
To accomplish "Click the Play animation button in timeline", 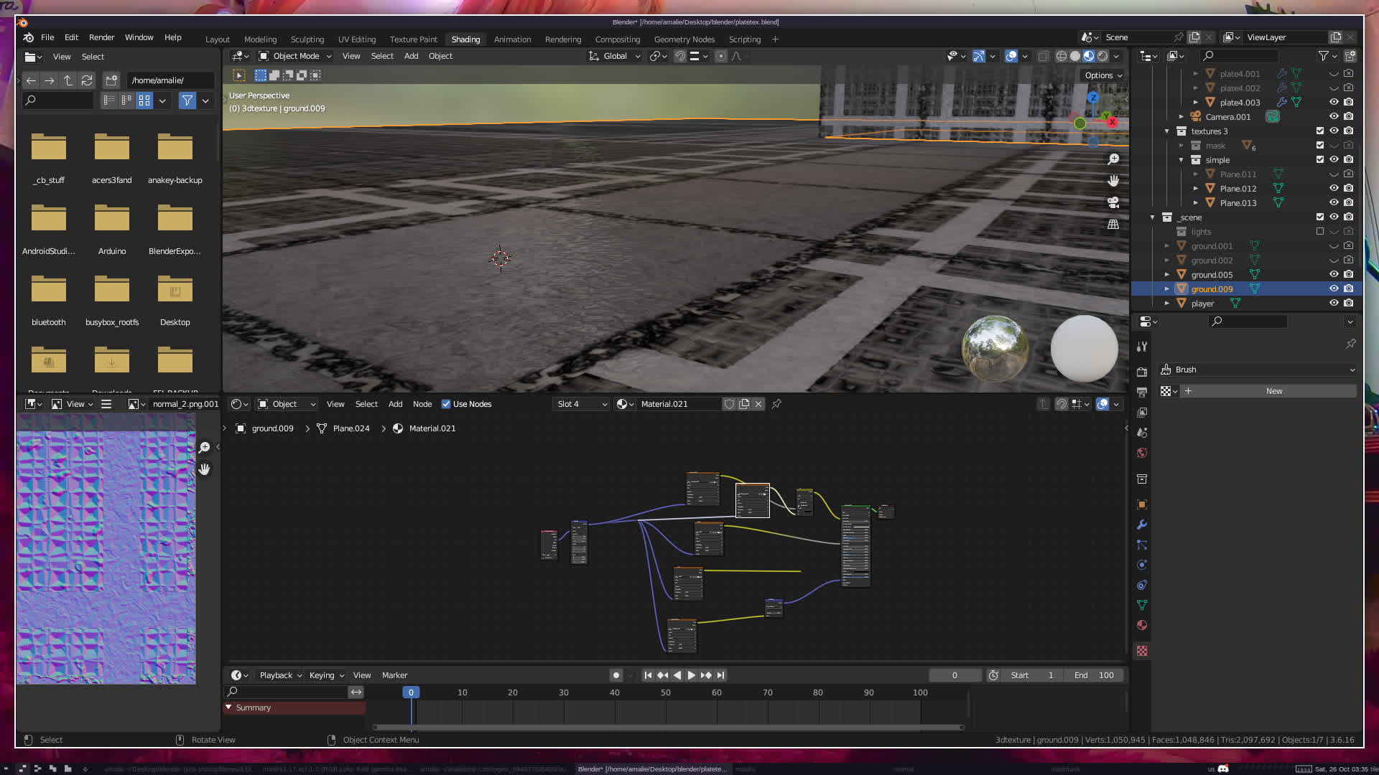I will pyautogui.click(x=691, y=675).
